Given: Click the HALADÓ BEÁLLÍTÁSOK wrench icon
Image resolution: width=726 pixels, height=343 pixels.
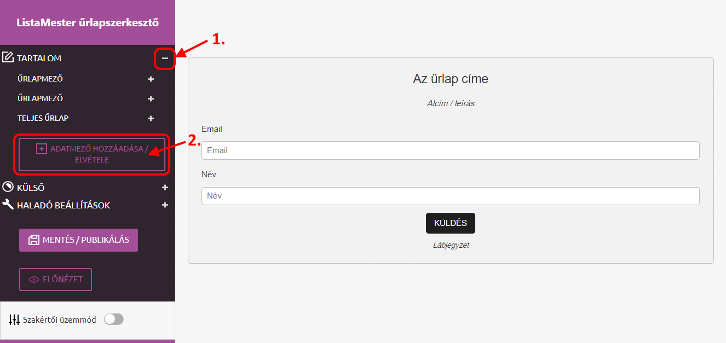Looking at the screenshot, I should coord(8,205).
